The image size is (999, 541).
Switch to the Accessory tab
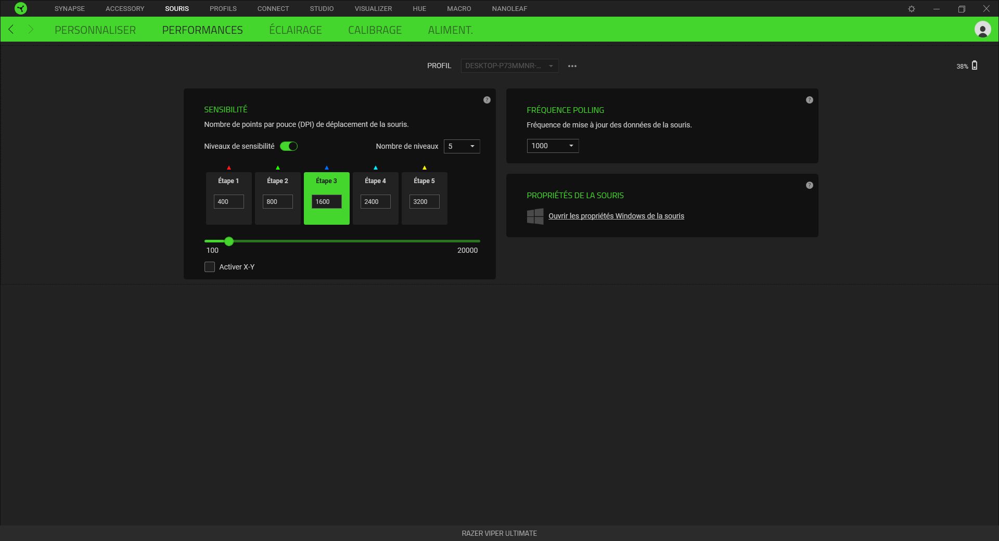[125, 9]
